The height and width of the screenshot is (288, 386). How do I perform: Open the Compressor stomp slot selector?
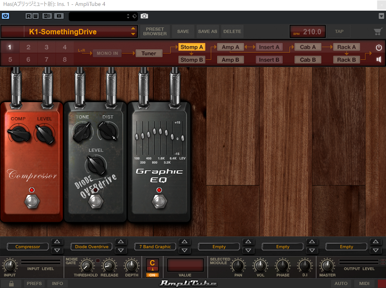[28, 247]
